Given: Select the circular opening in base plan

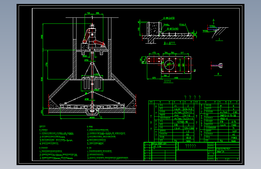Looking at the screenshot, I should point(169,65).
